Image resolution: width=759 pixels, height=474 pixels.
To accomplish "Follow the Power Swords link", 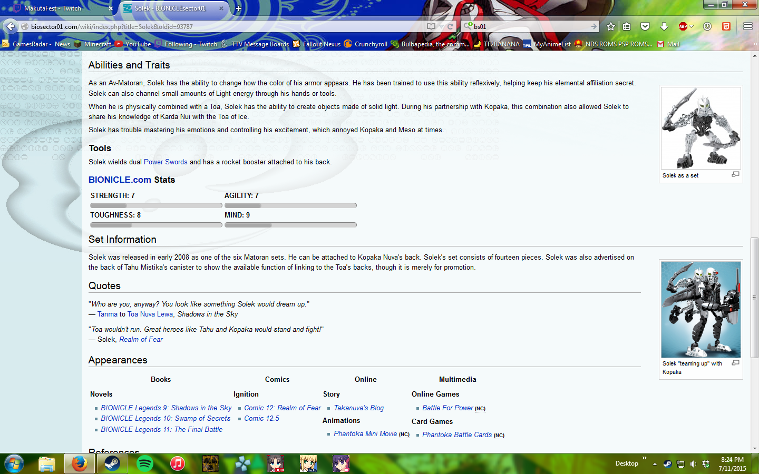I will click(x=166, y=162).
